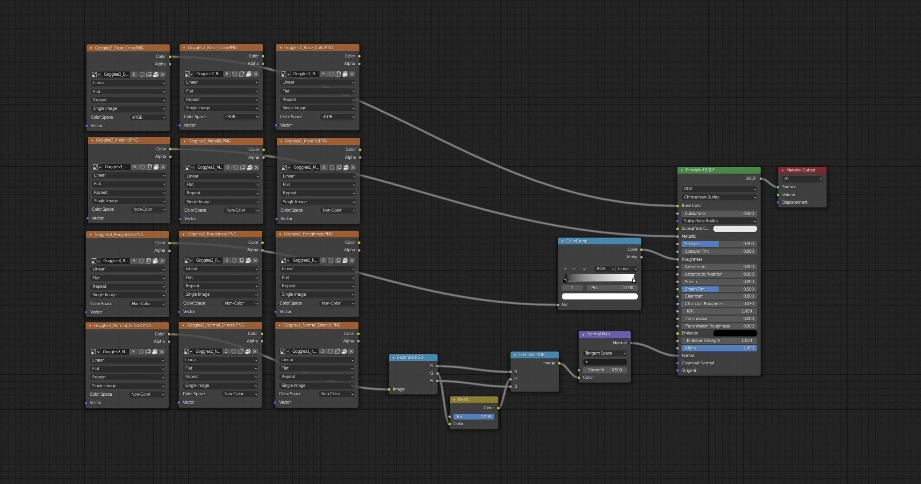Screen dimensions: 921x484
Task: Click the ColorRamp active stop index field
Action: click(572, 288)
